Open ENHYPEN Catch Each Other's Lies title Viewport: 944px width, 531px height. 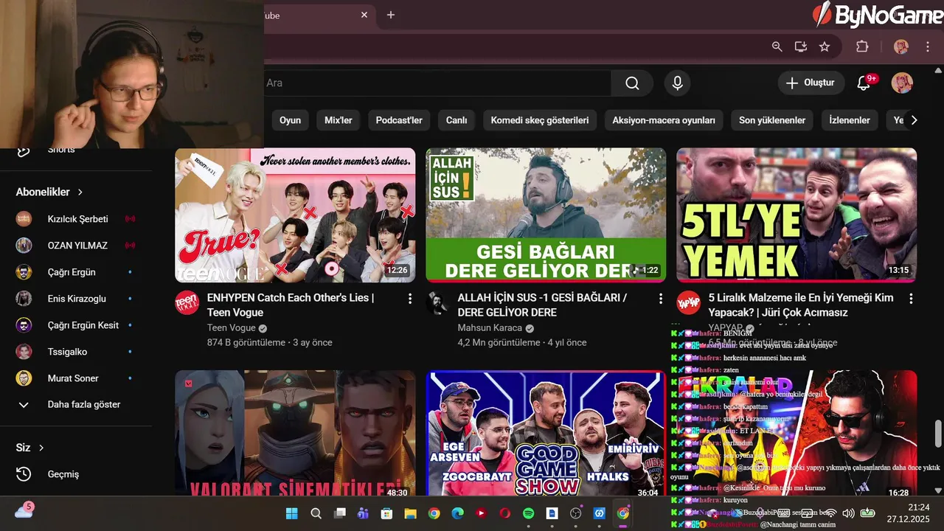[291, 305]
